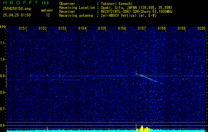Click the 0.7 kHz frequency label
Image resolution: width=208 pixels, height=132 pixels.
tap(3, 109)
